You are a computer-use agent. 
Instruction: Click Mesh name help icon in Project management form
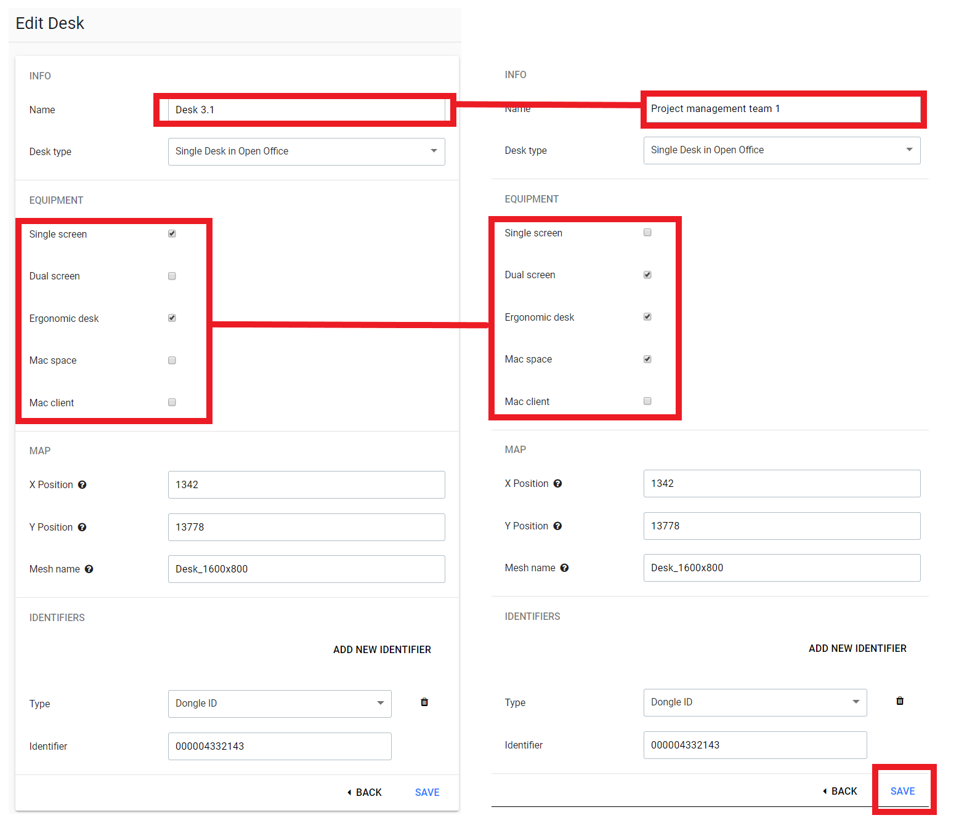pyautogui.click(x=564, y=568)
